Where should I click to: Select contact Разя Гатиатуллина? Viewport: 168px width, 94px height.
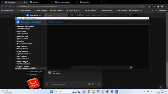[23, 64]
